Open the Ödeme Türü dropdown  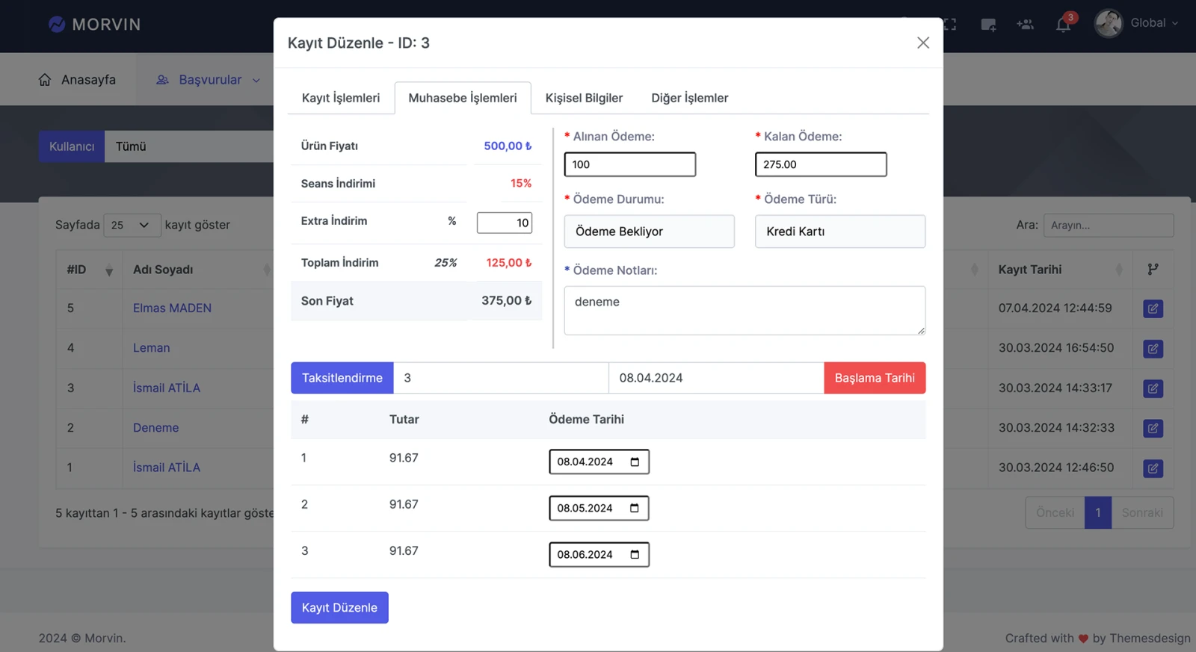[x=839, y=232]
